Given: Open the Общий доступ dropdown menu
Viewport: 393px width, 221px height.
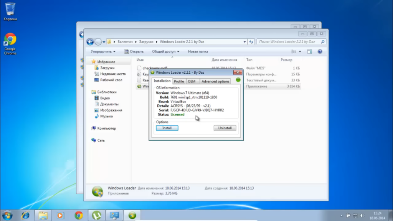Looking at the screenshot, I should [x=165, y=52].
